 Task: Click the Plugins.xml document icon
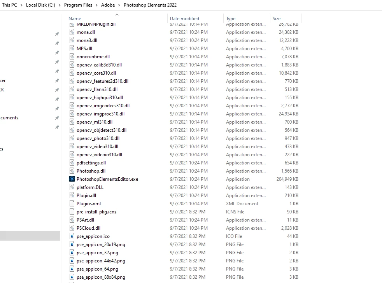72,203
